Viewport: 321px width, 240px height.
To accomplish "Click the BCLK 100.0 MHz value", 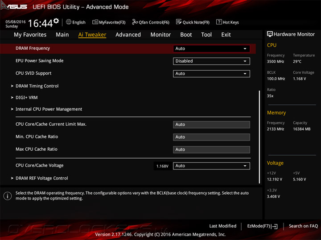I will point(276,79).
